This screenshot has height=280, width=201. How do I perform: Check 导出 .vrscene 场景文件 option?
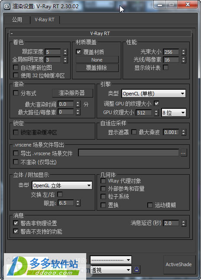click(x=16, y=153)
